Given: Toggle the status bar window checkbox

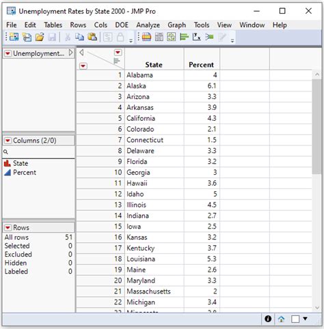Looking at the screenshot, I should pos(295,319).
